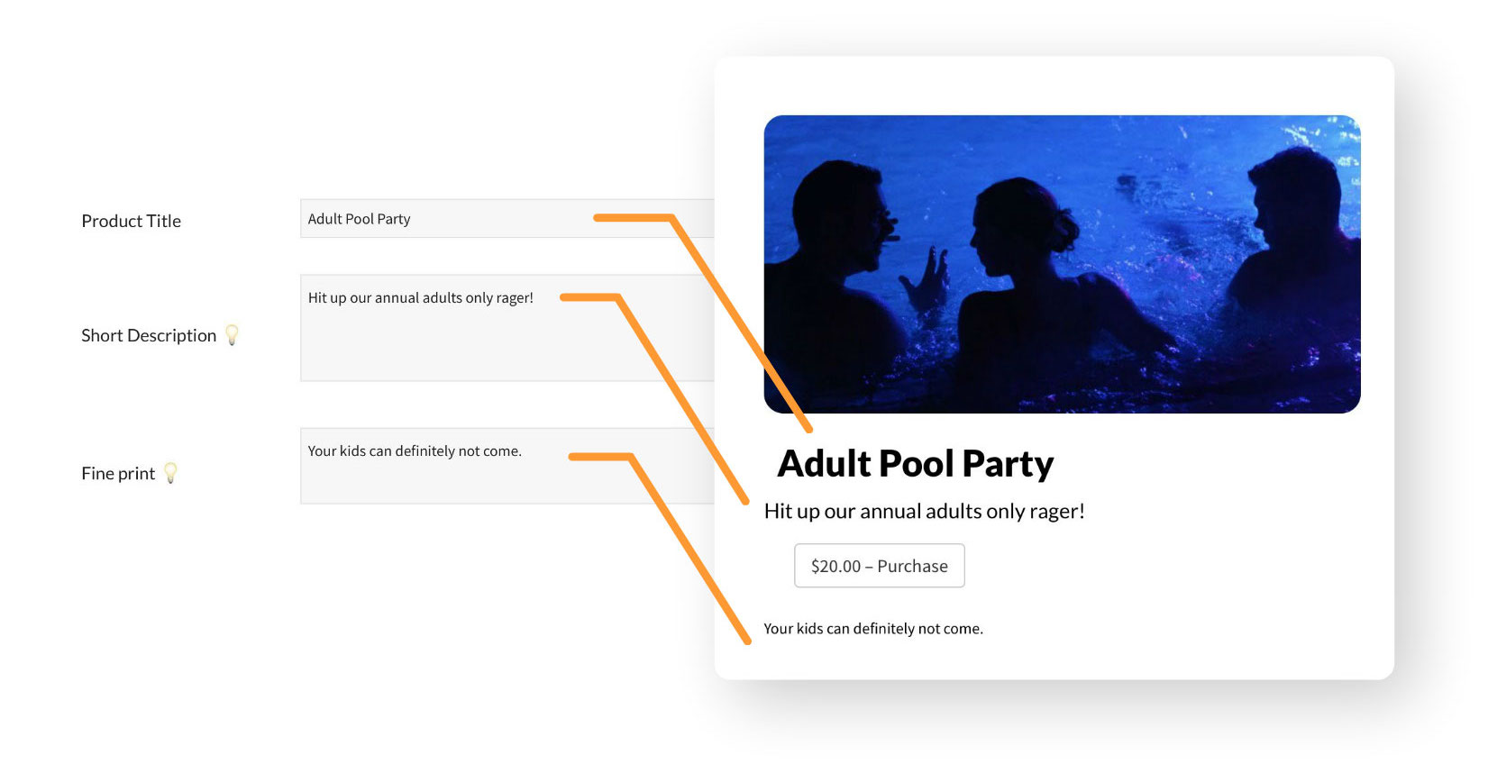Click the 'Your kids can definitely not come.' field text
Viewport: 1488px width, 773px height.
tap(415, 451)
